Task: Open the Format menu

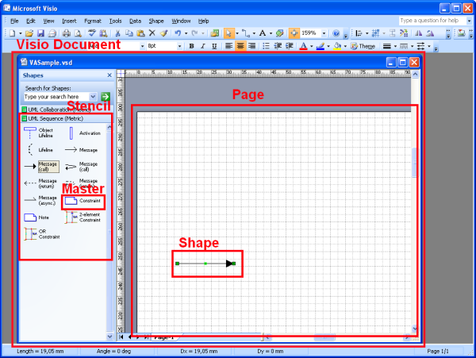Action: point(93,21)
